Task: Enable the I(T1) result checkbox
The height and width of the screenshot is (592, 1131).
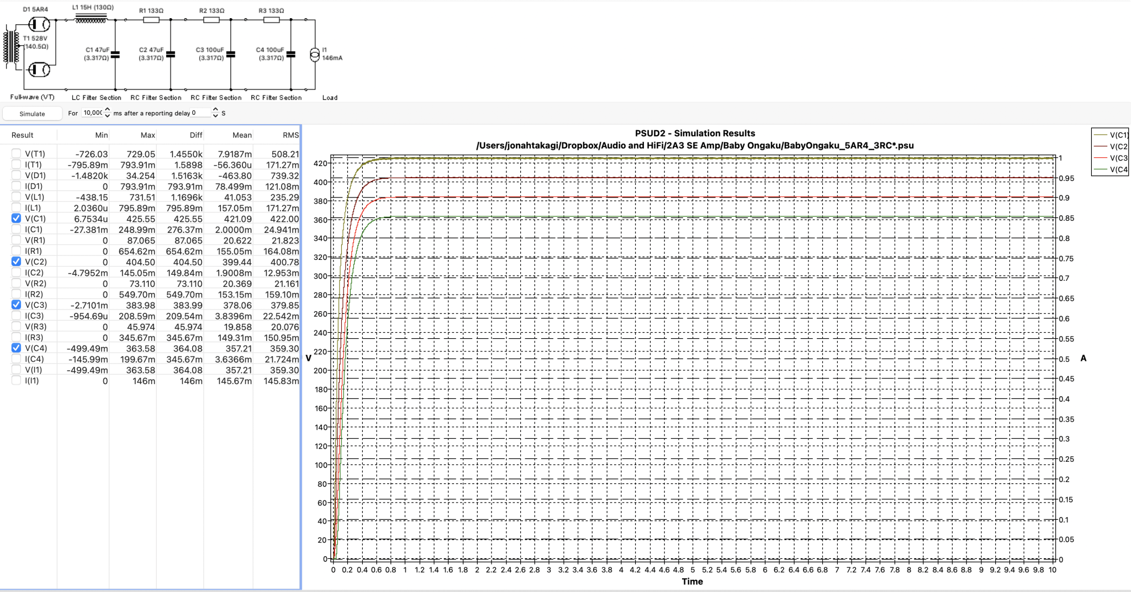Action: [16, 164]
